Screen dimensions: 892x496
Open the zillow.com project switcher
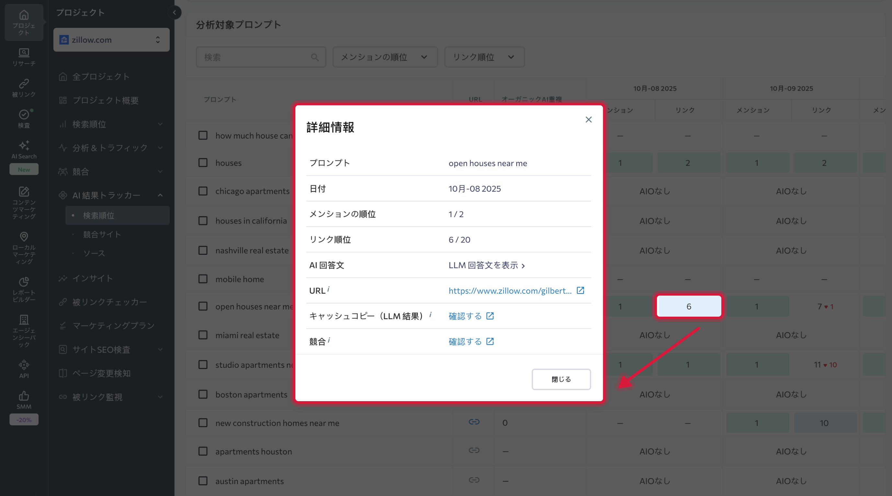(111, 39)
